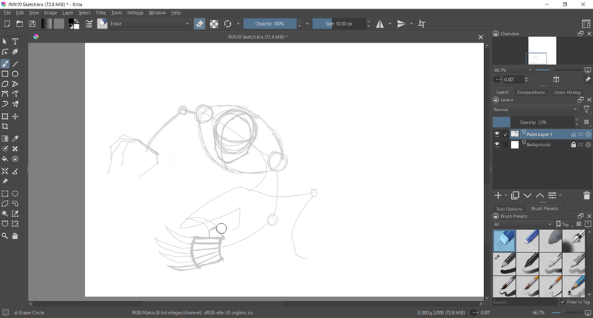Pick the Zoom tool magnifier

pyautogui.click(x=5, y=236)
